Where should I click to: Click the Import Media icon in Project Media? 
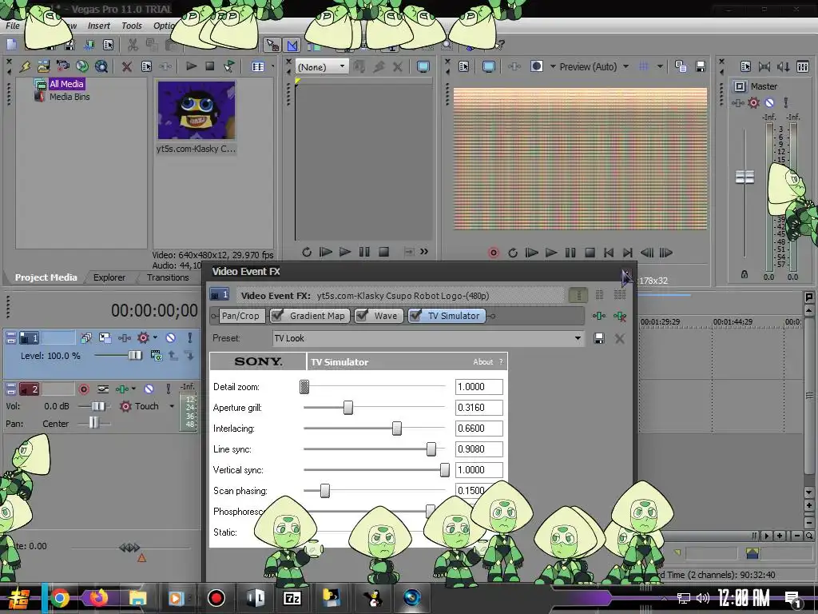pyautogui.click(x=43, y=66)
